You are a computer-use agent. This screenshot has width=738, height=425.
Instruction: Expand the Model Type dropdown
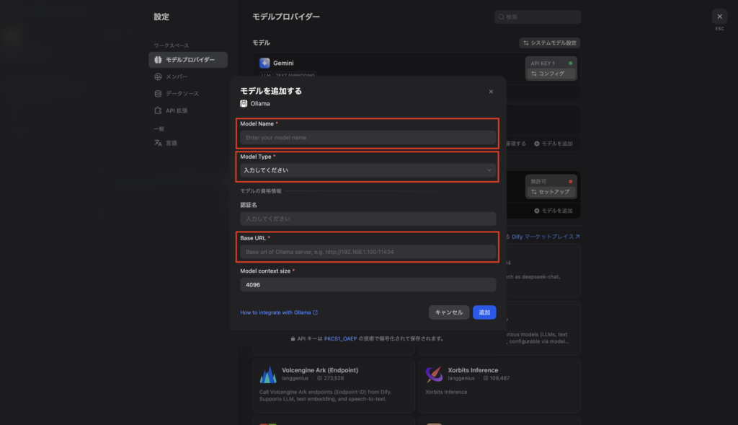point(368,170)
